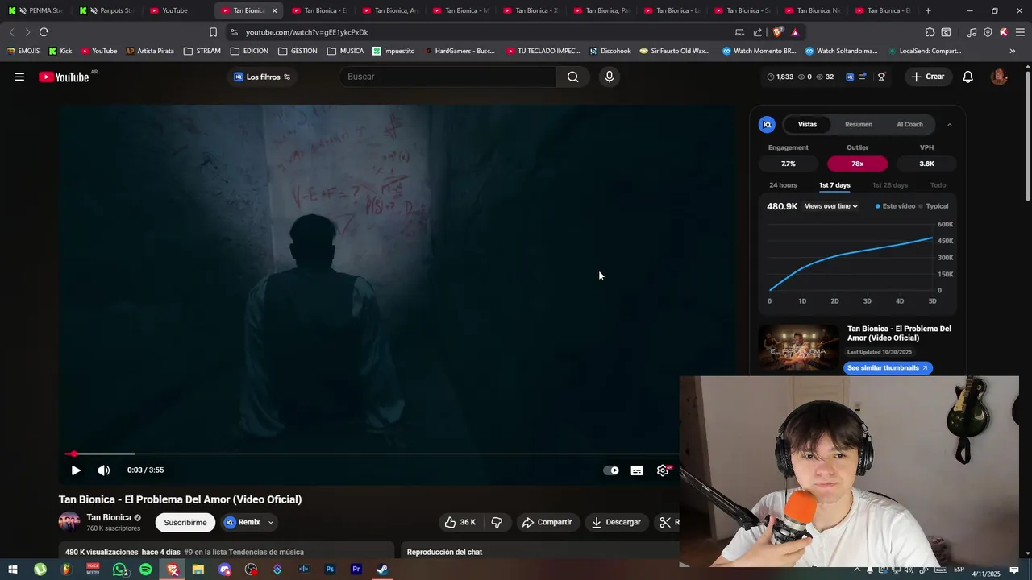
Task: Toggle the Typical chart series
Action: click(934, 206)
